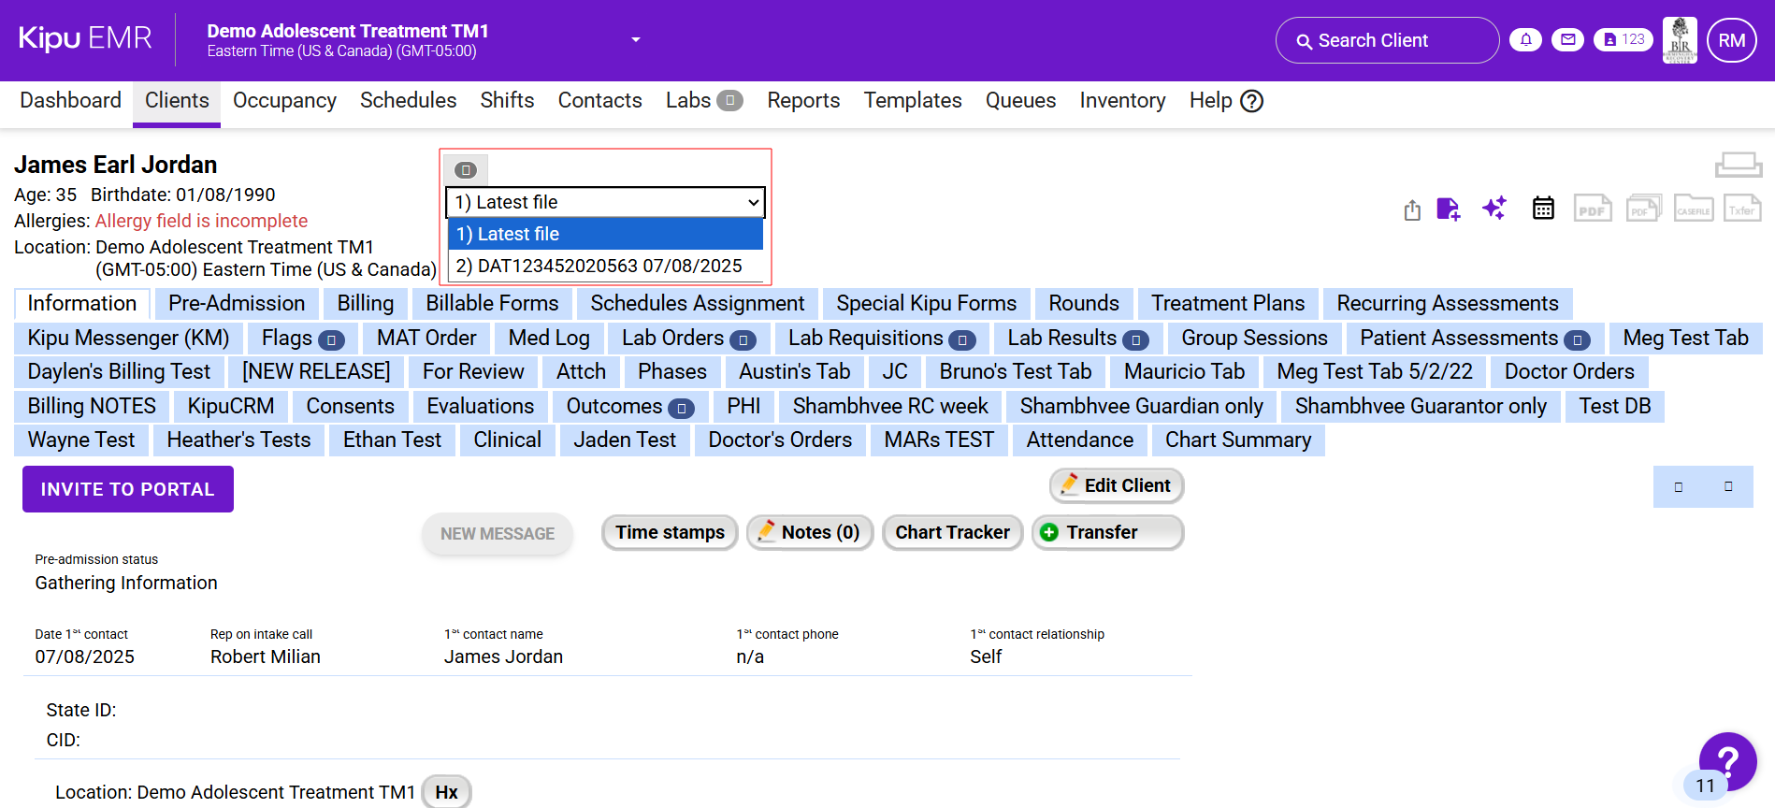Viewport: 1775px width, 808px height.
Task: Click the purple add document icon
Action: 1448,209
